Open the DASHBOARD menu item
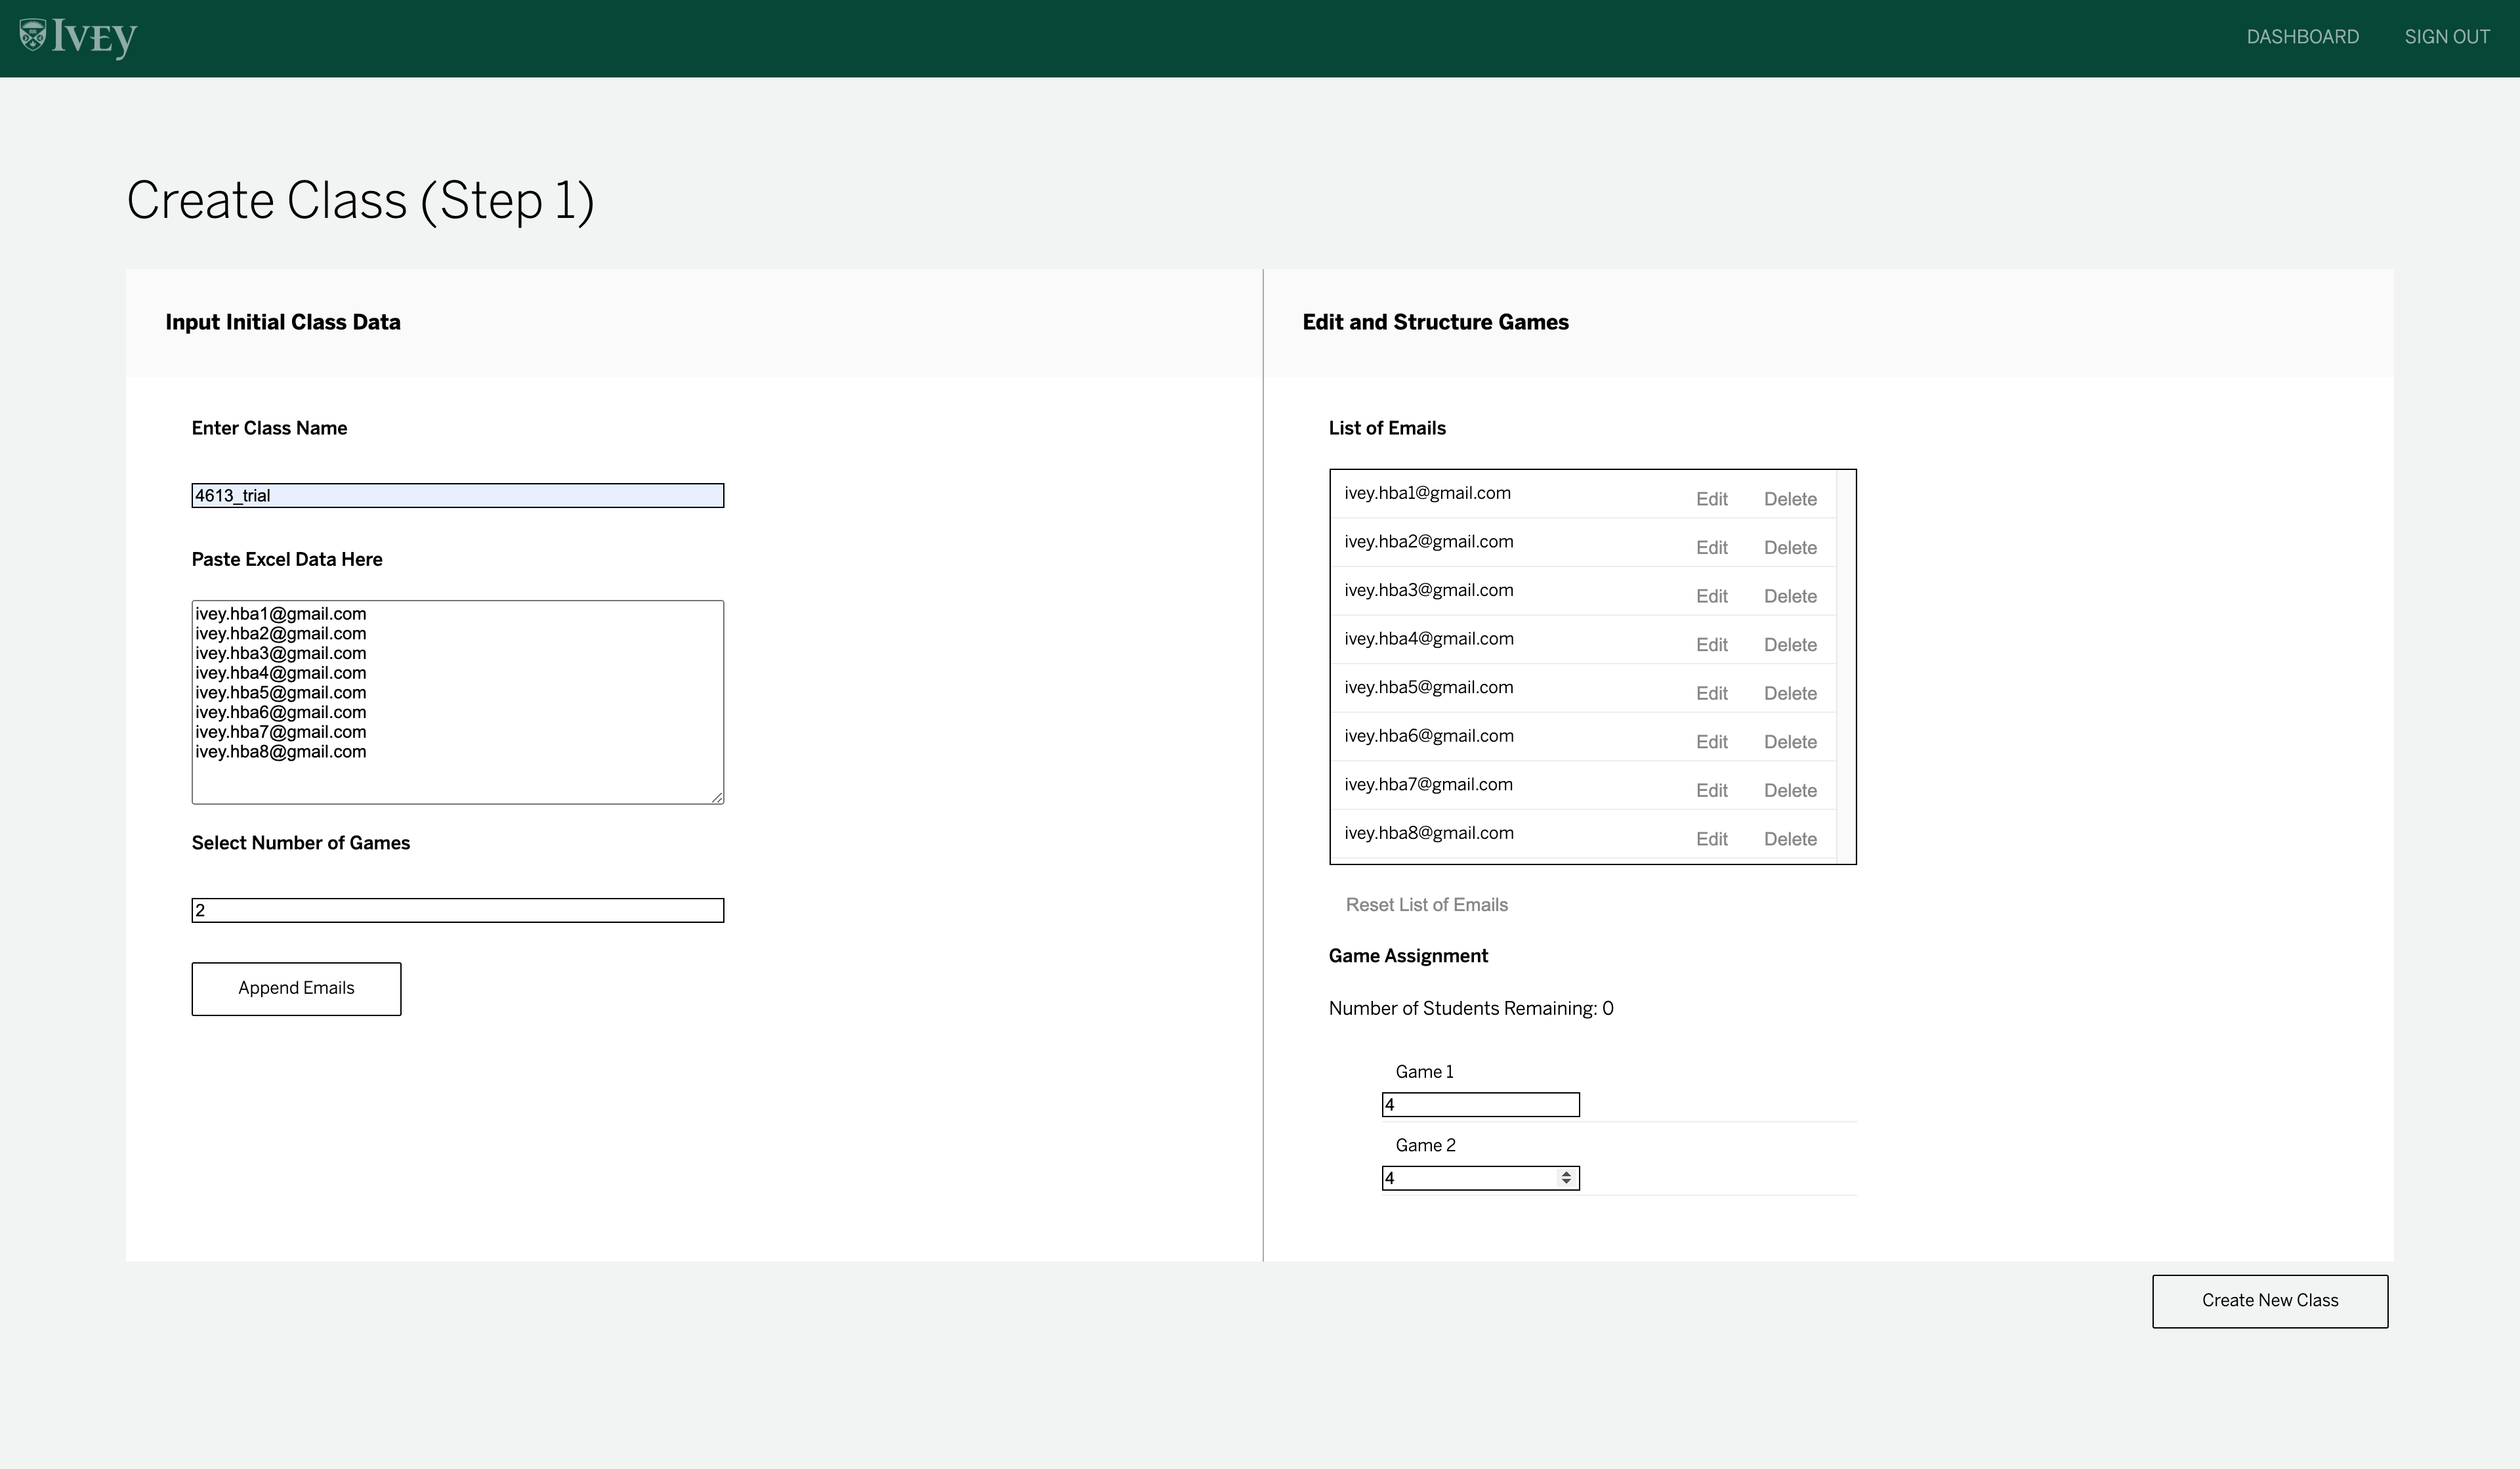 click(2302, 37)
